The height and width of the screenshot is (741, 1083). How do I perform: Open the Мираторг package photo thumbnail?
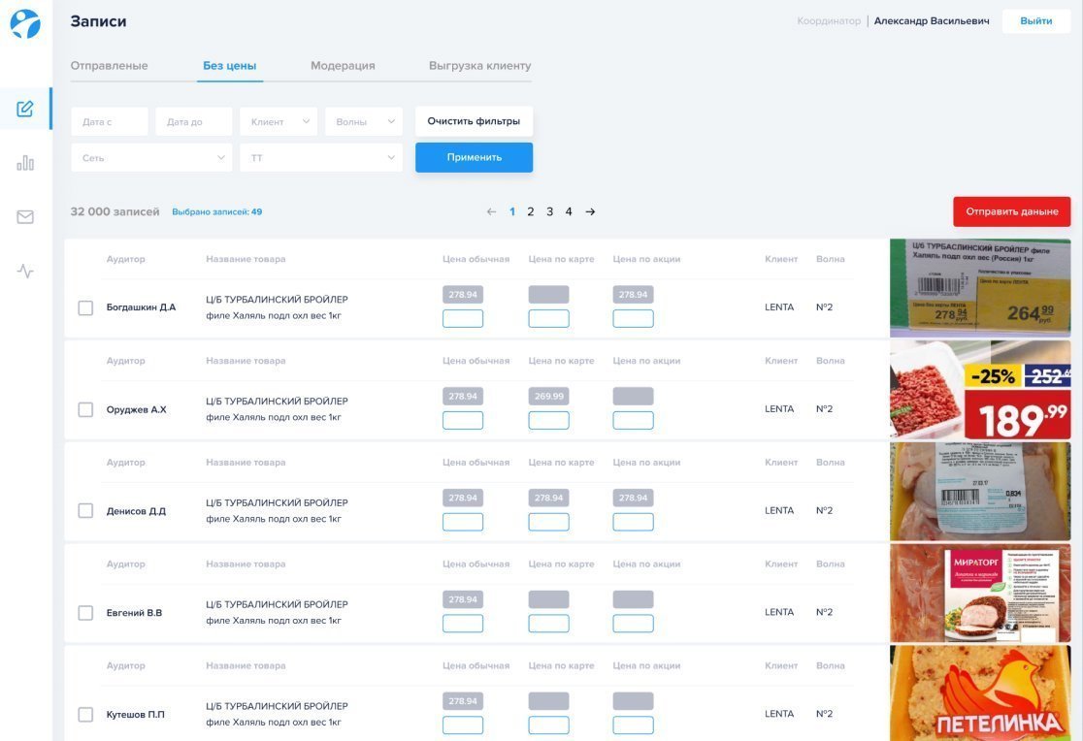[x=980, y=593]
